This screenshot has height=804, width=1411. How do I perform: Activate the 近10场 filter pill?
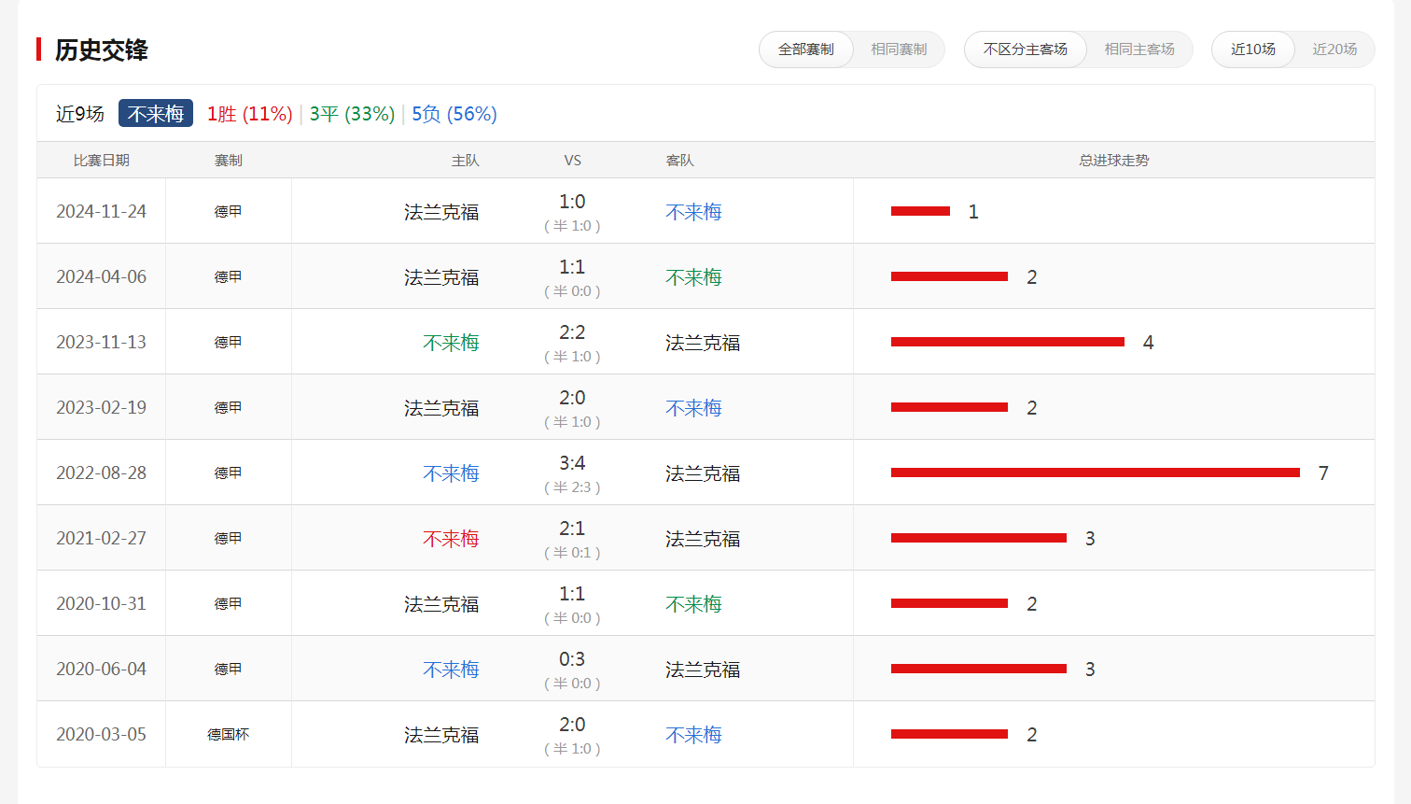pos(1252,49)
